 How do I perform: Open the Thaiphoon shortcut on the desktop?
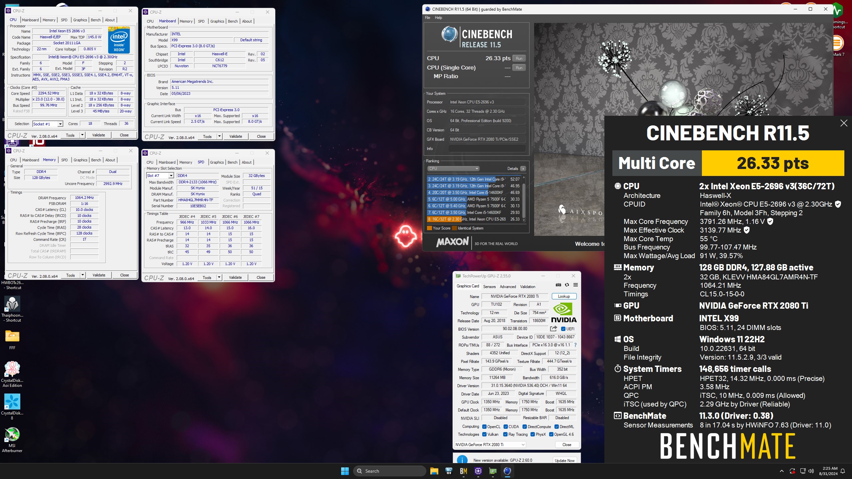(x=12, y=309)
